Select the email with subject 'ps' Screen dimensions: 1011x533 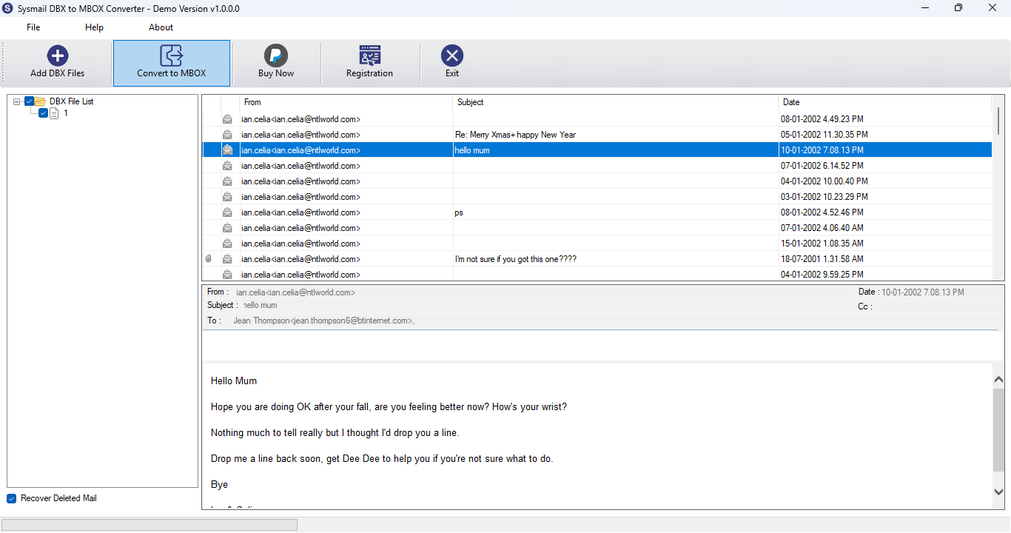(x=597, y=212)
